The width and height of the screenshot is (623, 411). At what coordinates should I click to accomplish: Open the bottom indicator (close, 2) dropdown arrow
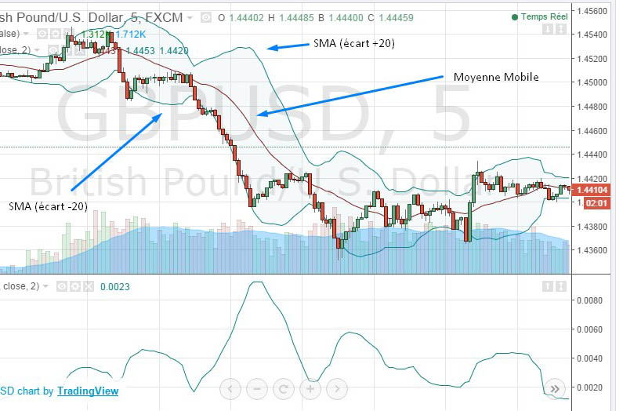click(45, 286)
